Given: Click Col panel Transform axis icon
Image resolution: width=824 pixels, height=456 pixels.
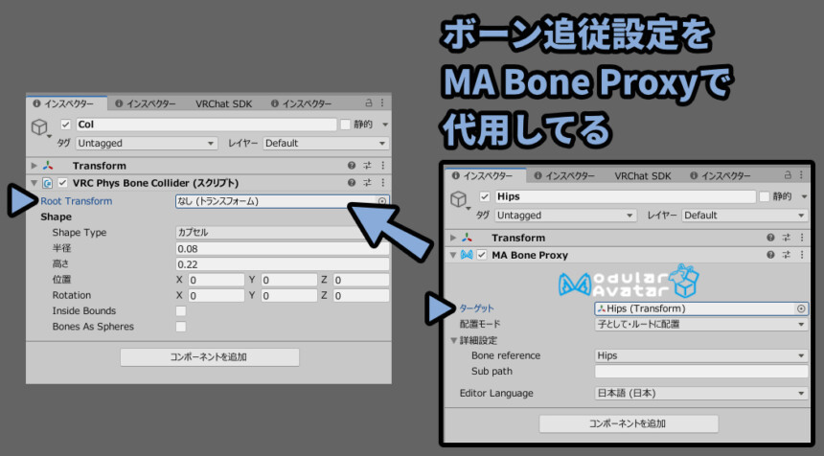Looking at the screenshot, I should [48, 166].
